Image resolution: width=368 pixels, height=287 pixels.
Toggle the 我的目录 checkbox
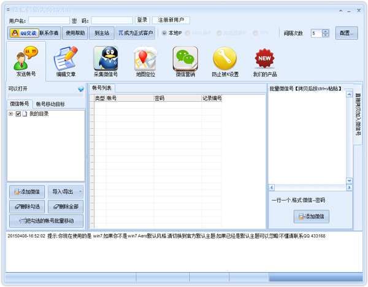pyautogui.click(x=18, y=114)
